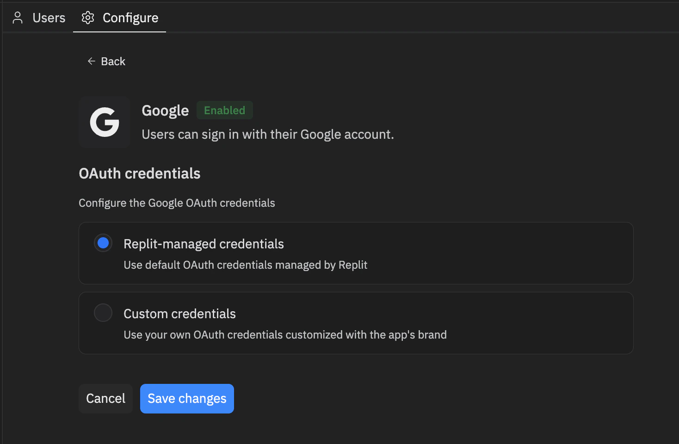Viewport: 679px width, 444px height.
Task: Click 'Use default OAuth credentials managed by Replit' text
Action: [x=246, y=265]
